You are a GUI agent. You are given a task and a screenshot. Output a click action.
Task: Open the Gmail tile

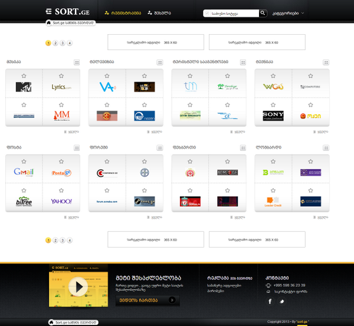pyautogui.click(x=24, y=172)
